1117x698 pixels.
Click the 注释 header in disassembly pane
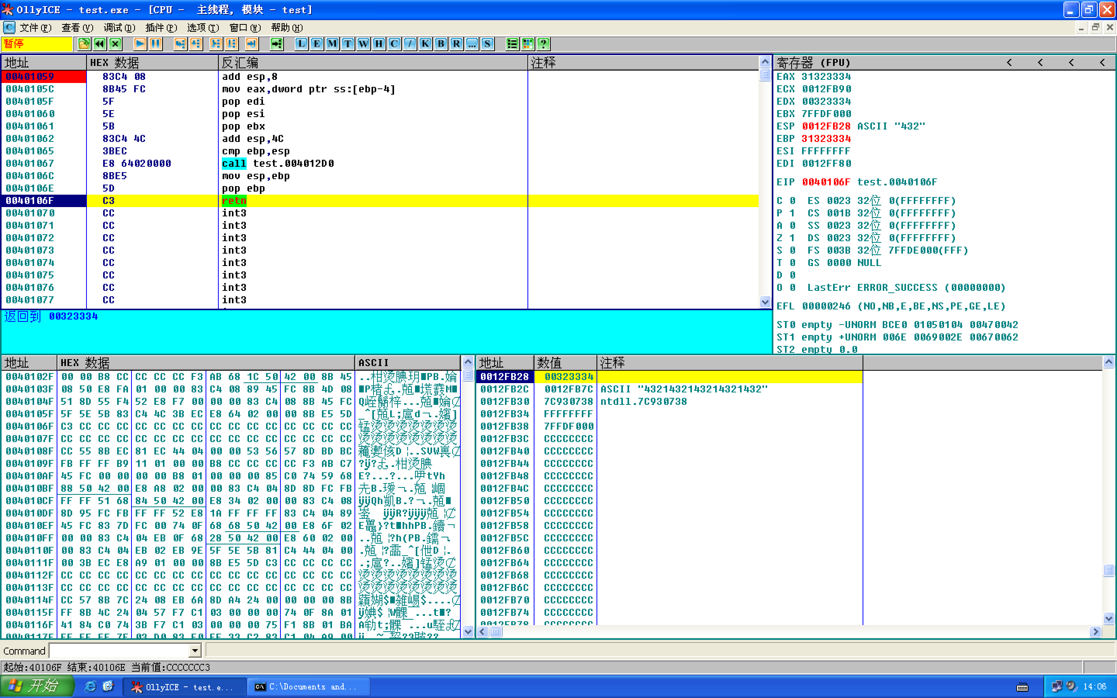(643, 62)
